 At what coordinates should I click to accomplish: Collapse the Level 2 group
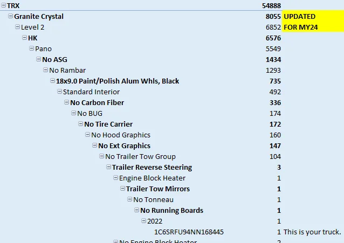click(x=18, y=27)
